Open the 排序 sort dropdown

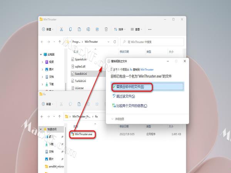tap(120, 29)
